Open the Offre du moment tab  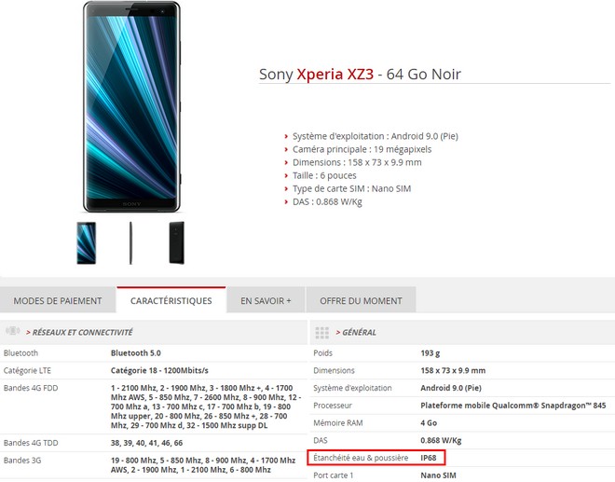coord(361,300)
